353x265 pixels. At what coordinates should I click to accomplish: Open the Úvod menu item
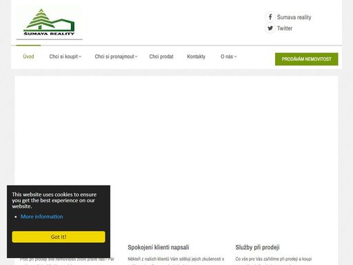tap(28, 57)
